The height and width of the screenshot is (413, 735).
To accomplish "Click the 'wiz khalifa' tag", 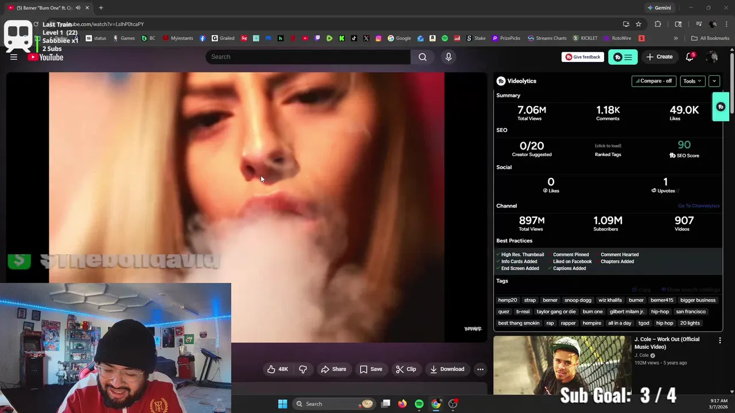I will tap(610, 300).
